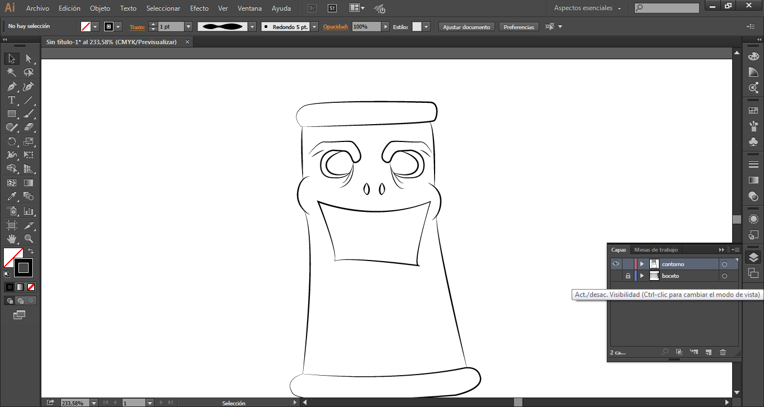Choose the Magic Wand tool
This screenshot has height=407, width=764.
click(x=11, y=73)
